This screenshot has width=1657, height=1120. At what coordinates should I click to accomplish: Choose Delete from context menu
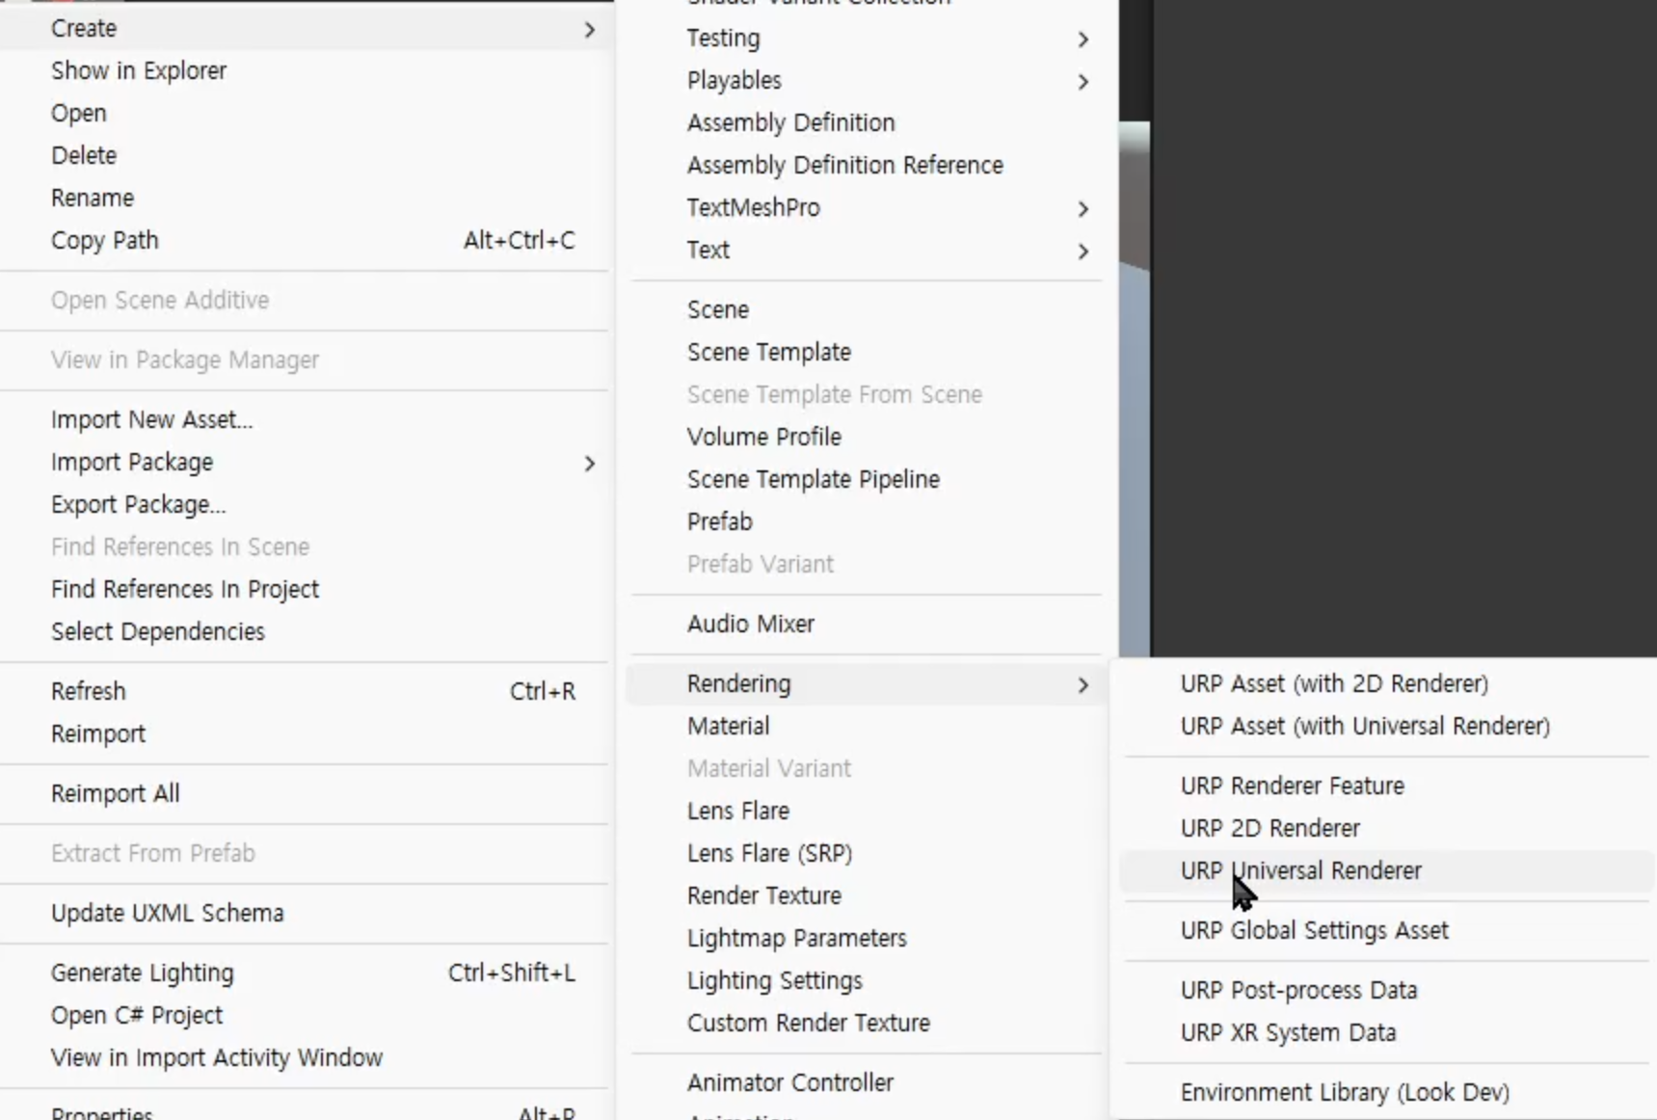pyautogui.click(x=307, y=156)
